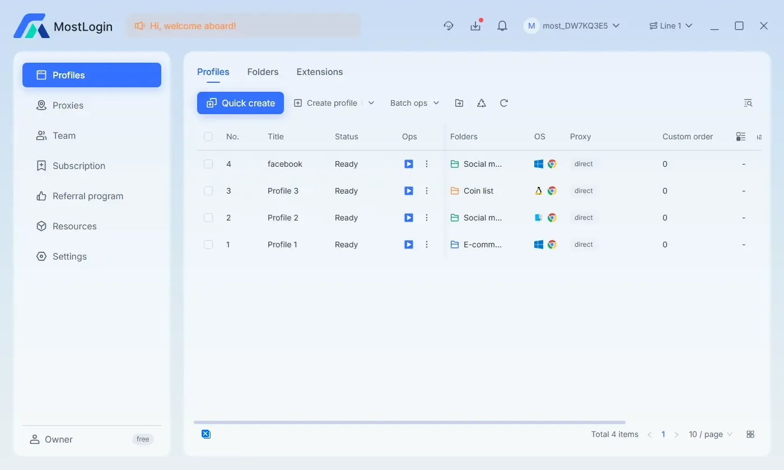Change the 10 / page selector
Viewport: 784px width, 470px height.
click(x=711, y=434)
